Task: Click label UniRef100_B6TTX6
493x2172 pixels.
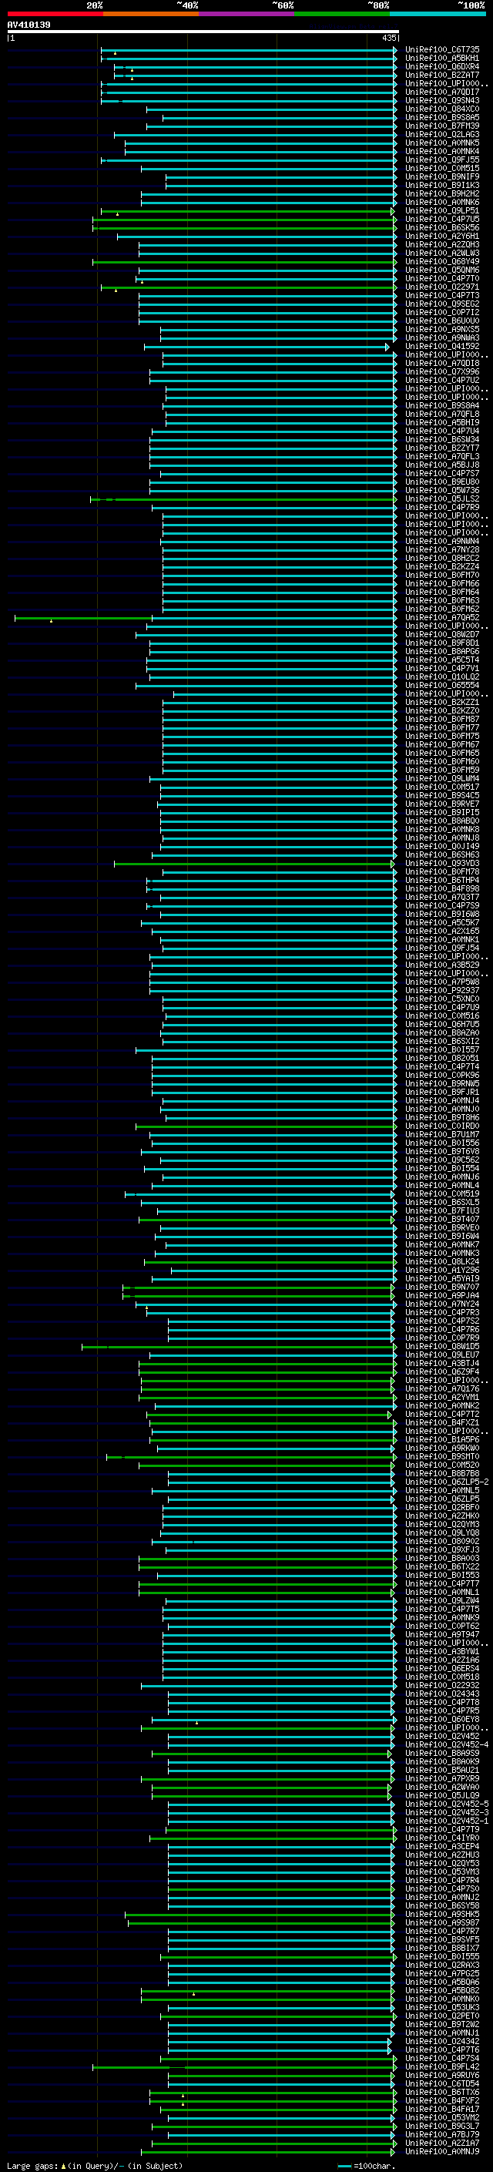Action: click(x=442, y=2092)
